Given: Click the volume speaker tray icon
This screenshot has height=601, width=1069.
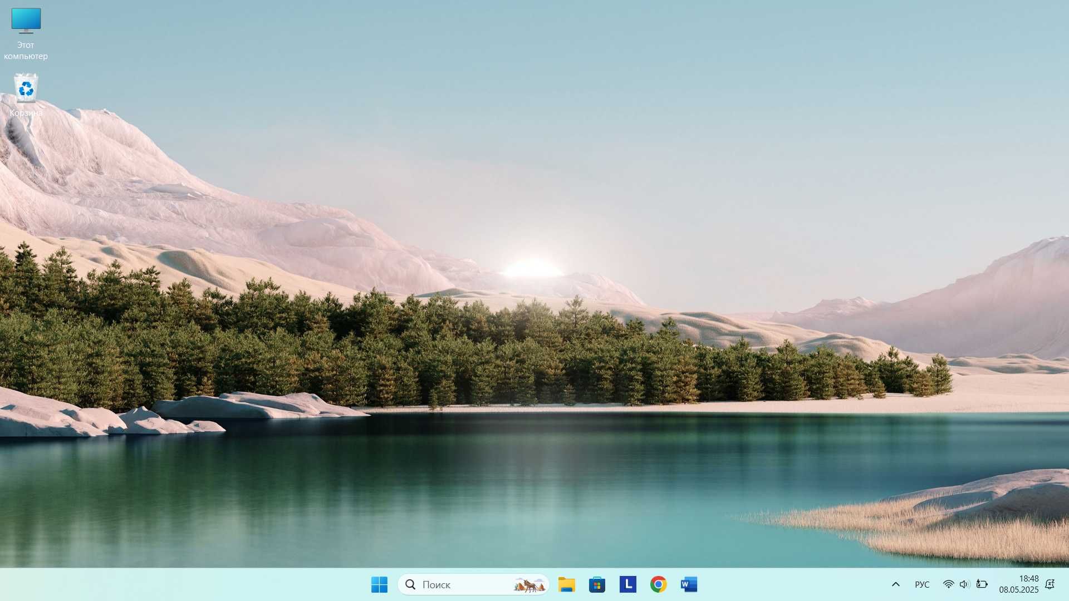Looking at the screenshot, I should click(965, 584).
